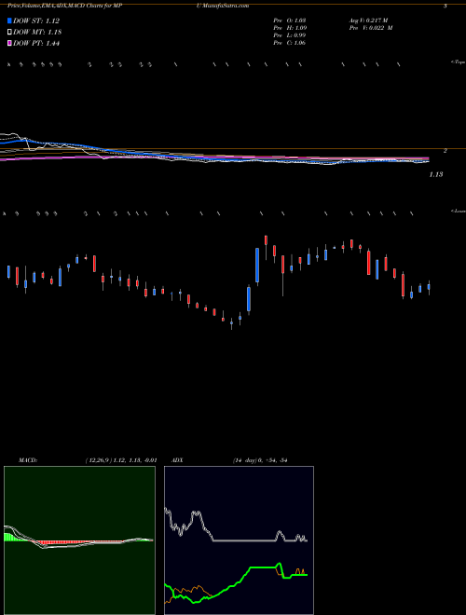Click the axis label '3' at the top right
Image resolution: width=466 pixels, height=615 pixels.
[x=445, y=6]
